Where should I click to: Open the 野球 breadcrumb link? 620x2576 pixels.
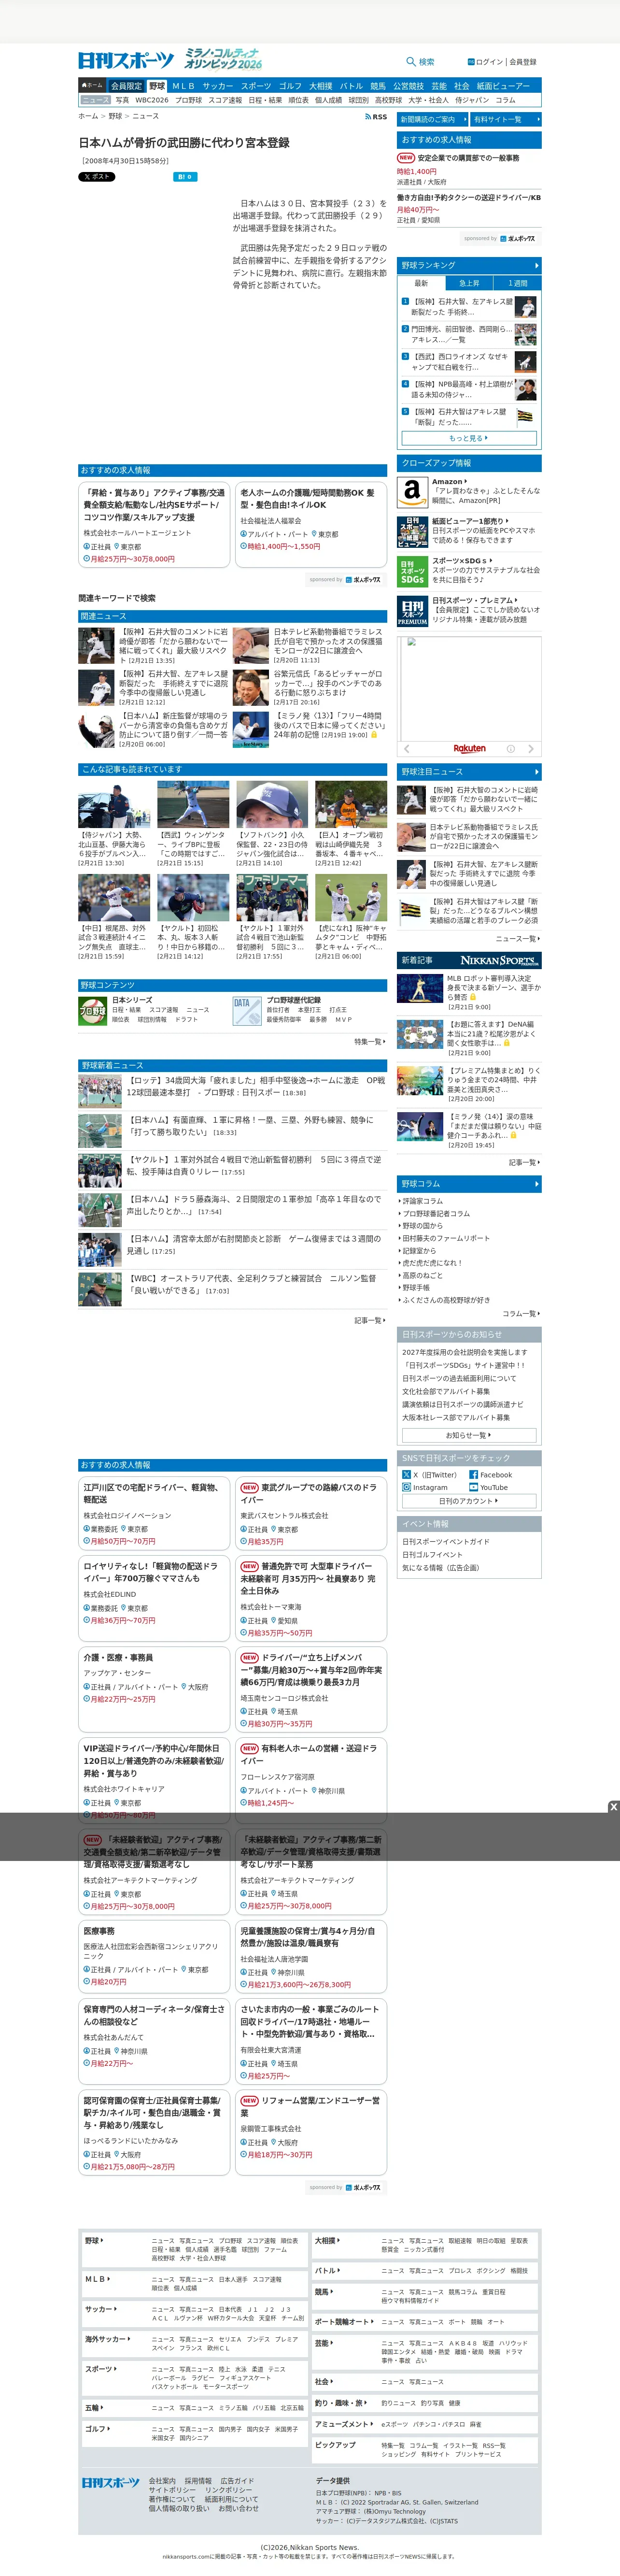coord(115,117)
